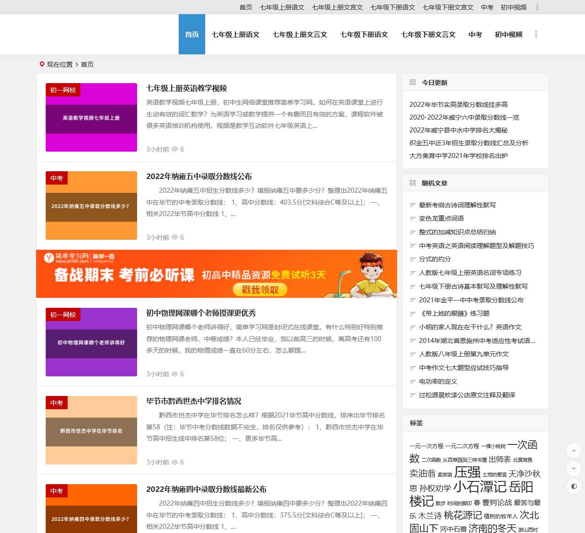Open the three-dot menu in the top gray bar
Image resolution: width=585 pixels, height=533 pixels.
click(537, 7)
